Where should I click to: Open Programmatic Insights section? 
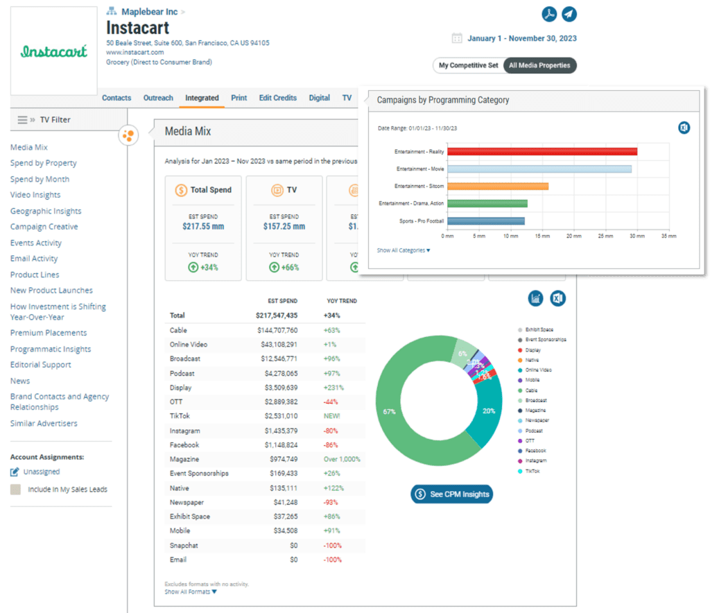pyautogui.click(x=51, y=349)
